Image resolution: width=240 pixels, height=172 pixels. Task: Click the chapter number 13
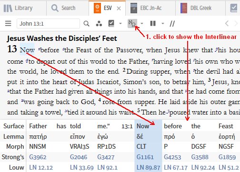(12, 49)
